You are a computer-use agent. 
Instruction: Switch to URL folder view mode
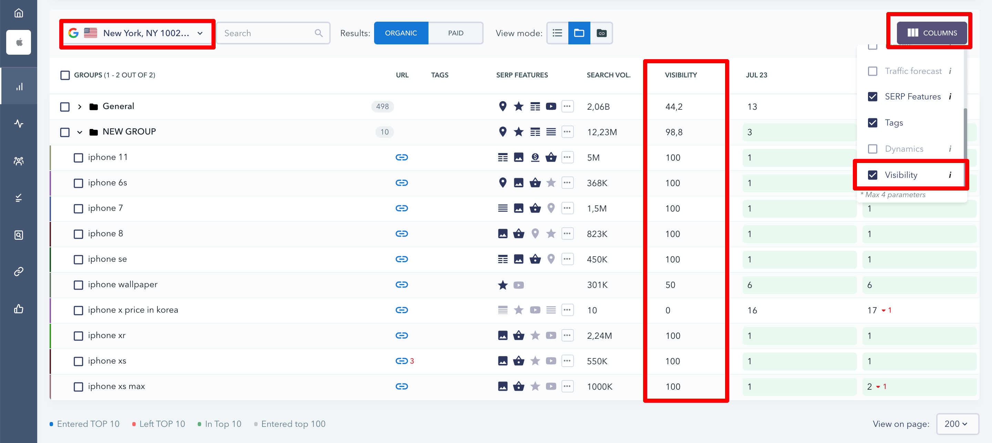(x=601, y=33)
